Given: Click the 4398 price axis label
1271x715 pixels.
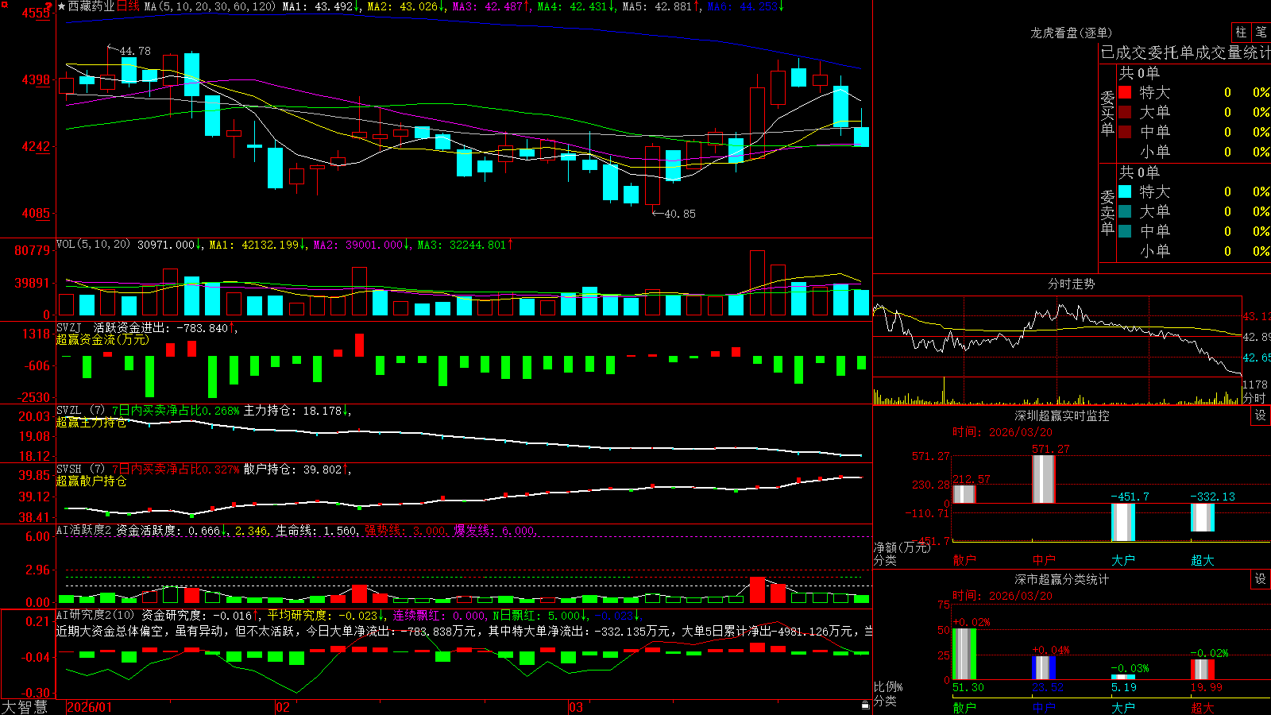Looking at the screenshot, I should [x=36, y=79].
